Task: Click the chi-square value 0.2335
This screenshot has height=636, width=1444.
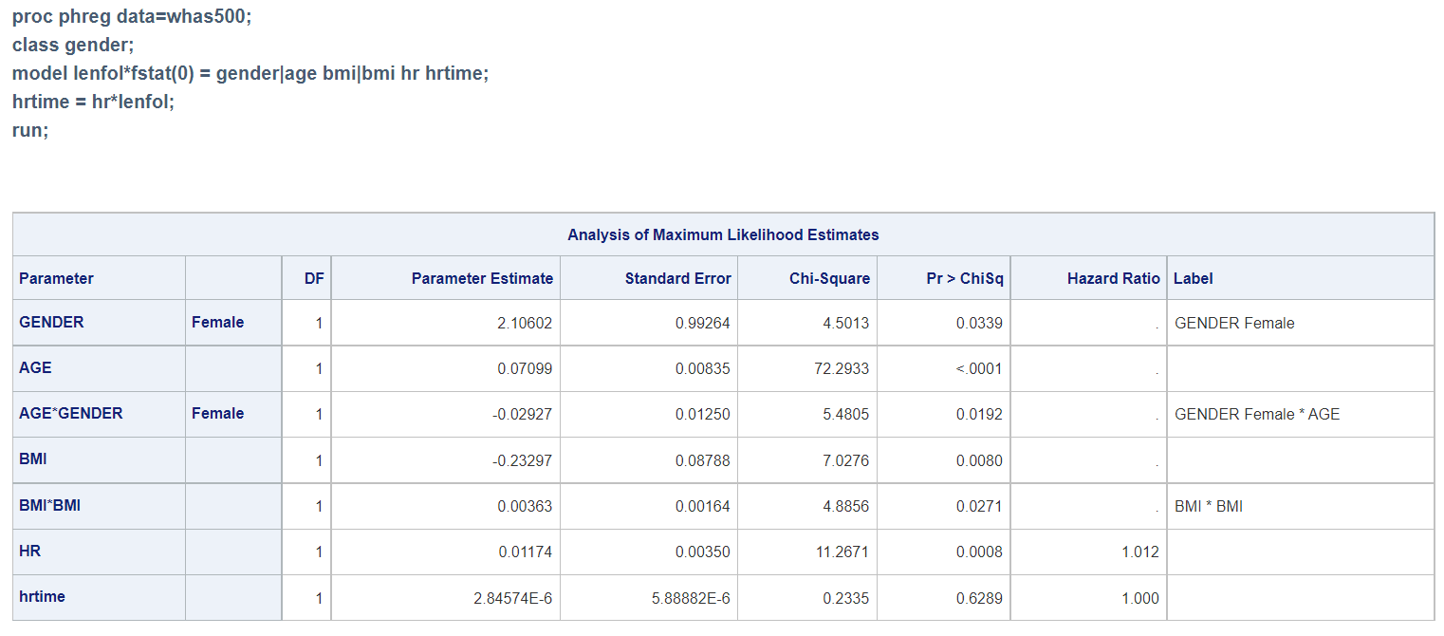Action: [845, 598]
